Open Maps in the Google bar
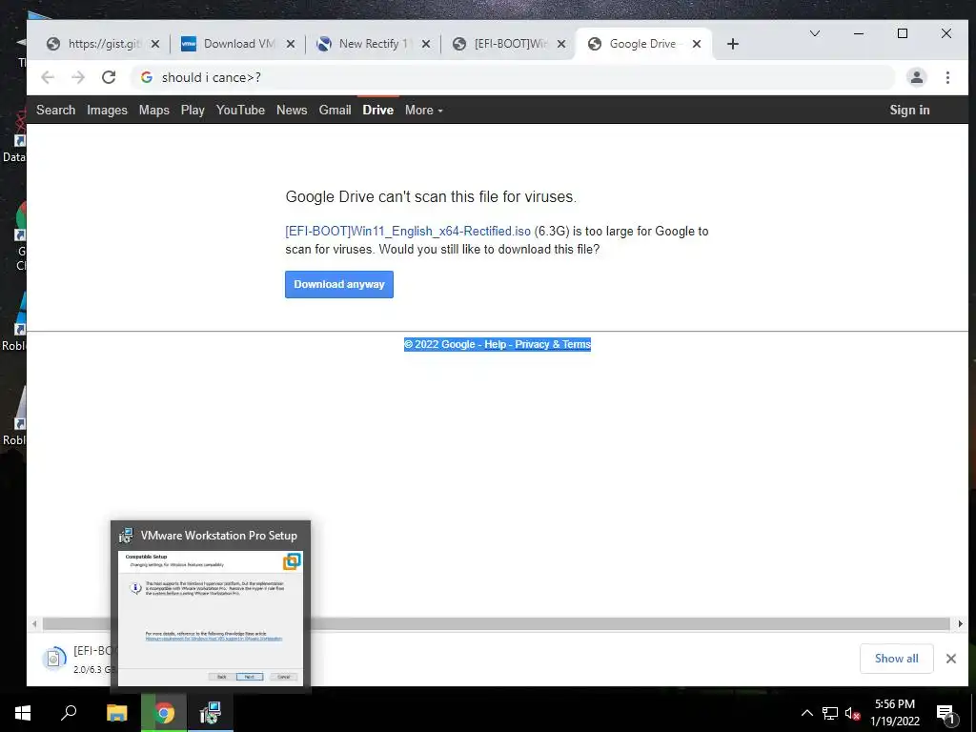The image size is (976, 732). [x=153, y=111]
